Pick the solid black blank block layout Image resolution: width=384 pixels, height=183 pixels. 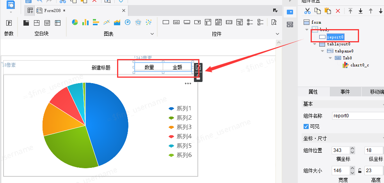point(26,23)
